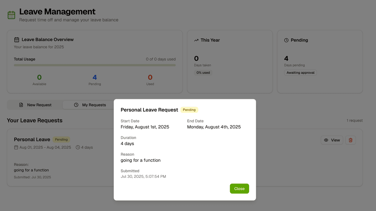Image resolution: width=376 pixels, height=211 pixels.
Task: Click the trending arrow icon beside This Year
Action: point(196,40)
